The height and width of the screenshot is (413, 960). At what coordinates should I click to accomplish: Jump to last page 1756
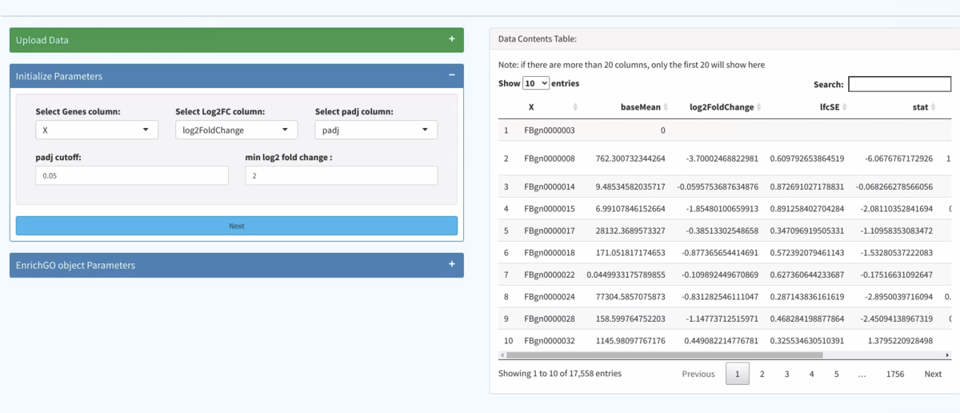[x=895, y=374]
